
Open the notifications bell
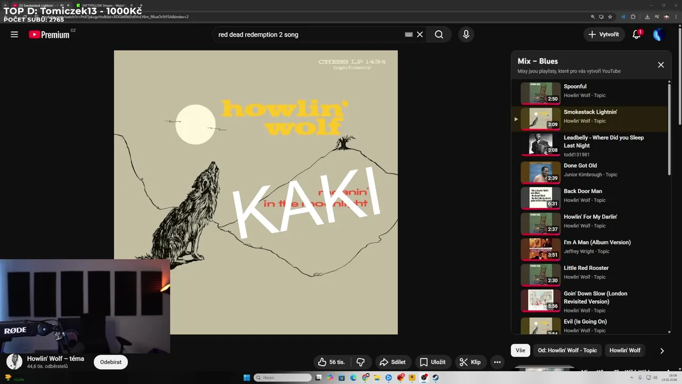[636, 35]
